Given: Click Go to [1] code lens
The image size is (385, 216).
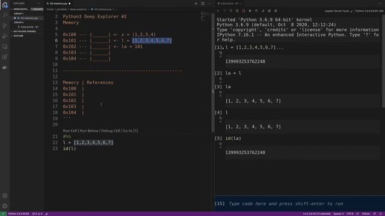Looking at the screenshot, I should (130, 131).
